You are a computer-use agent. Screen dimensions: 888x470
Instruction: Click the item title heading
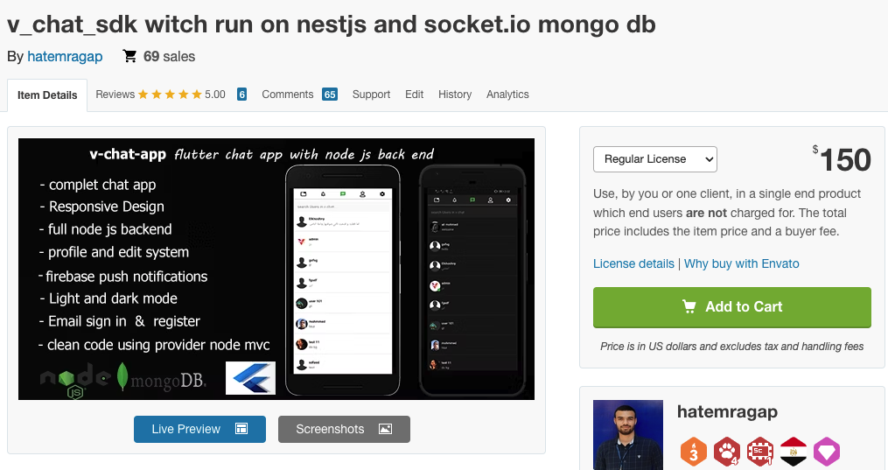pos(332,25)
